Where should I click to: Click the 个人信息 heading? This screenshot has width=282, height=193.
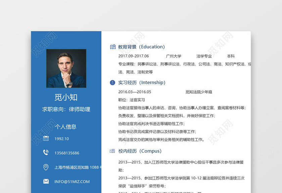[x=66, y=127]
